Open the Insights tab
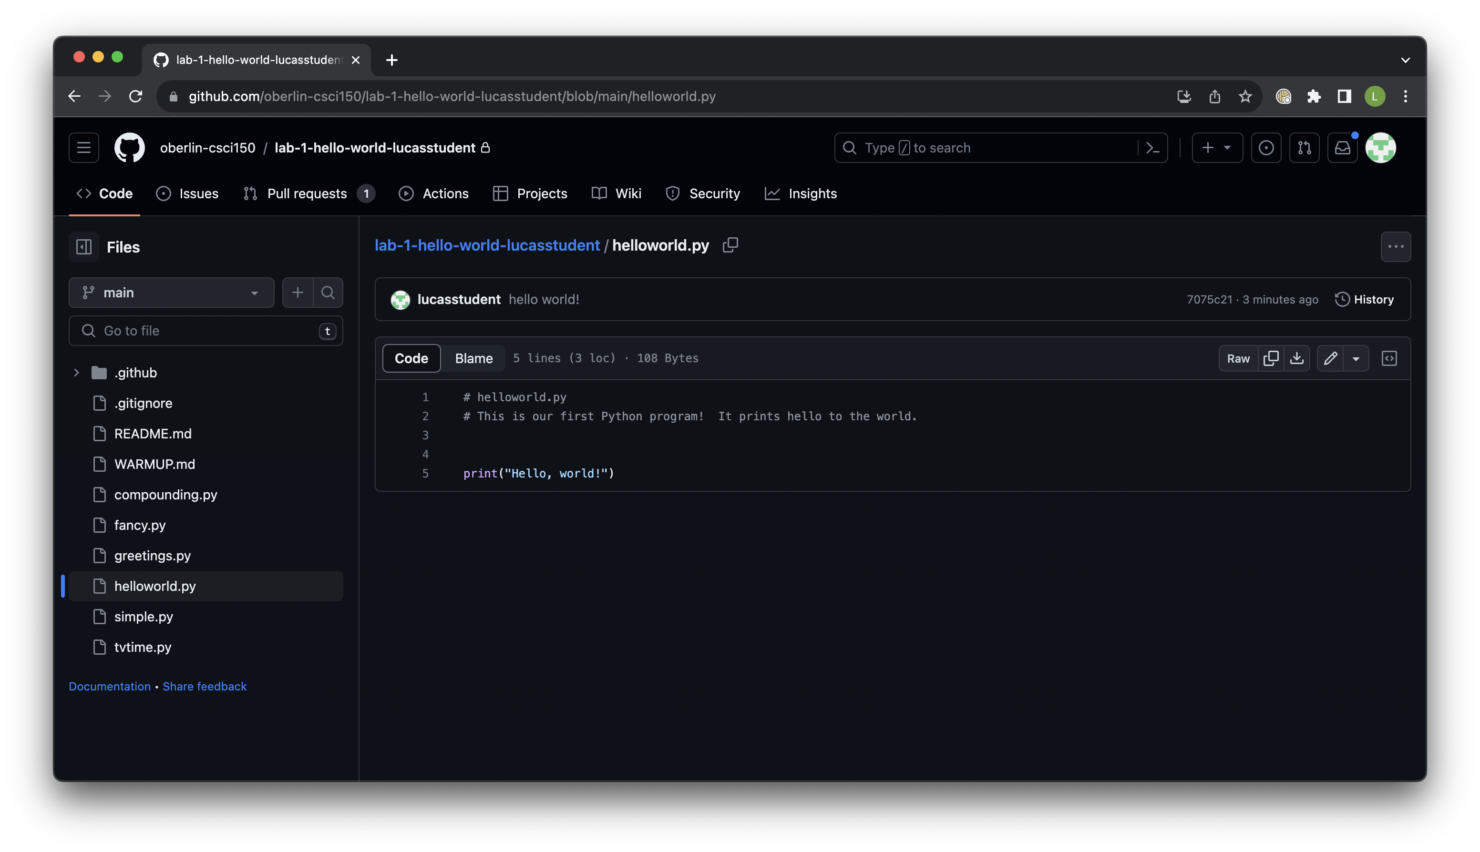The width and height of the screenshot is (1480, 852). (800, 193)
